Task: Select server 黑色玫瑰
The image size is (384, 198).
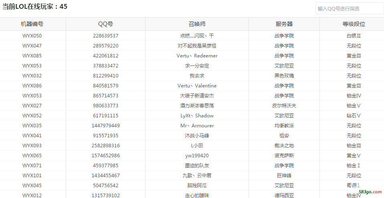Action: pos(284,76)
